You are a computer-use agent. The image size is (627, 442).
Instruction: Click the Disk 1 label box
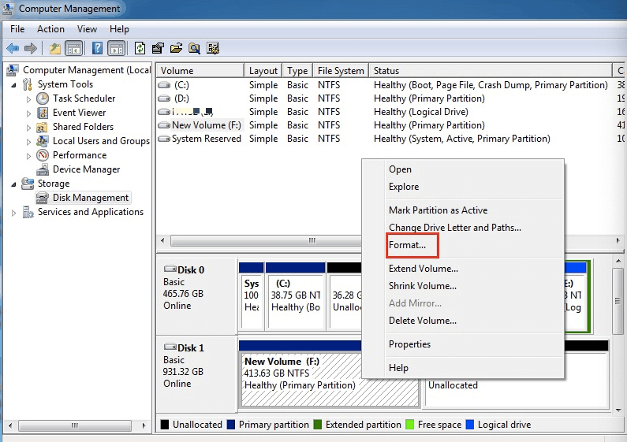tap(196, 374)
